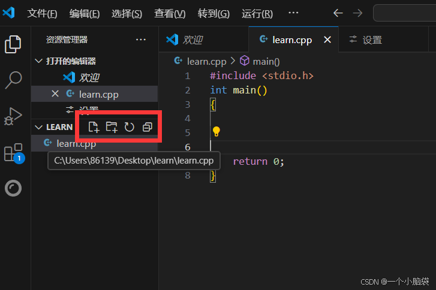Open Run and Debug view
Image resolution: width=436 pixels, height=290 pixels.
(13, 116)
